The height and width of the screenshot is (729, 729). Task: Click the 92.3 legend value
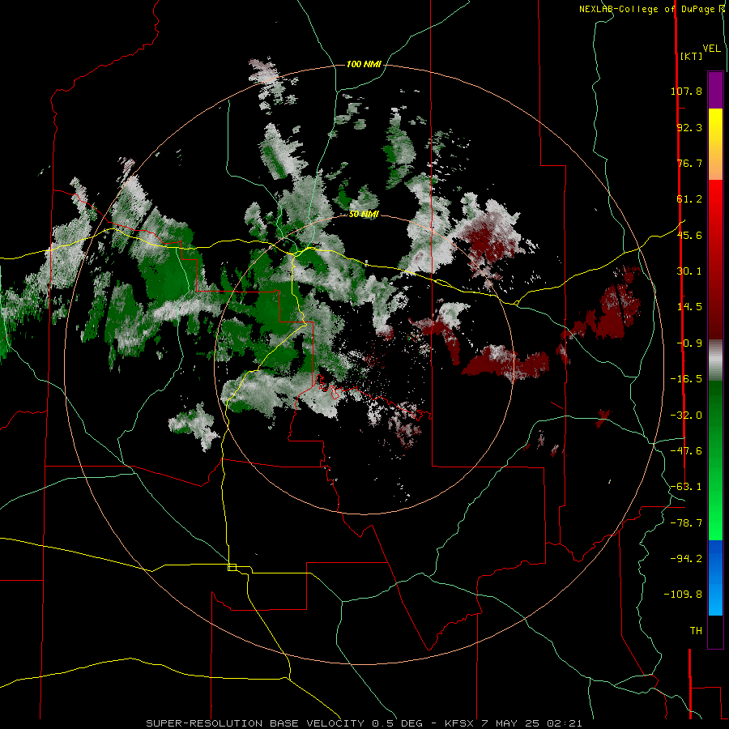coord(689,127)
